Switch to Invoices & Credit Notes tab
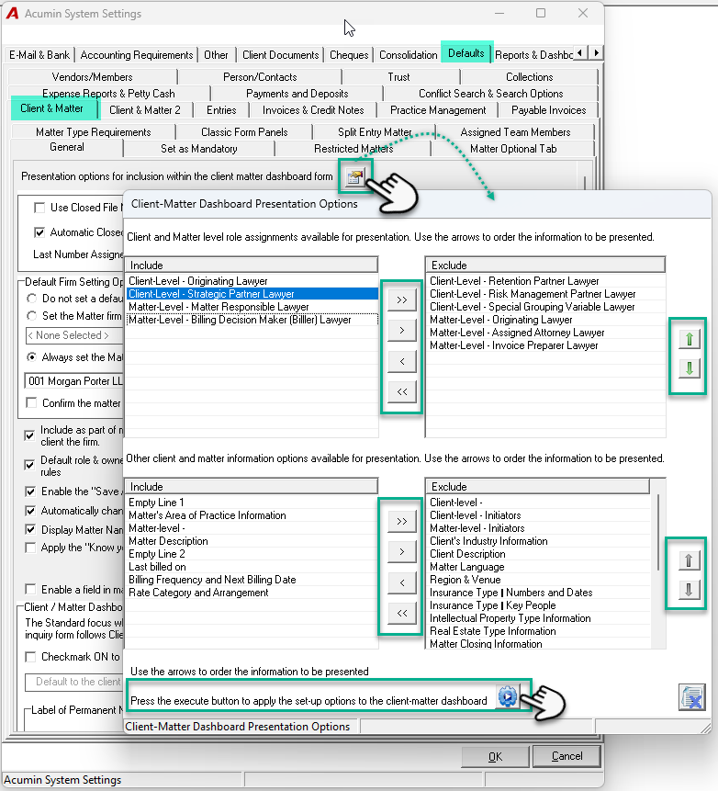 pos(313,110)
